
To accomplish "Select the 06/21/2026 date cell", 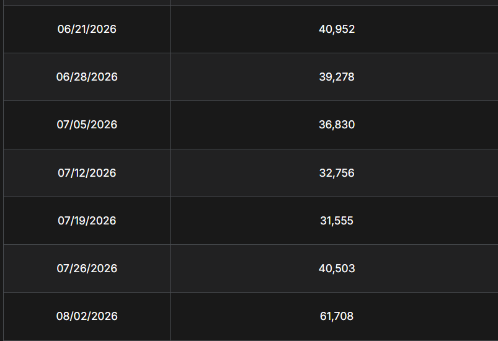I will coord(87,29).
